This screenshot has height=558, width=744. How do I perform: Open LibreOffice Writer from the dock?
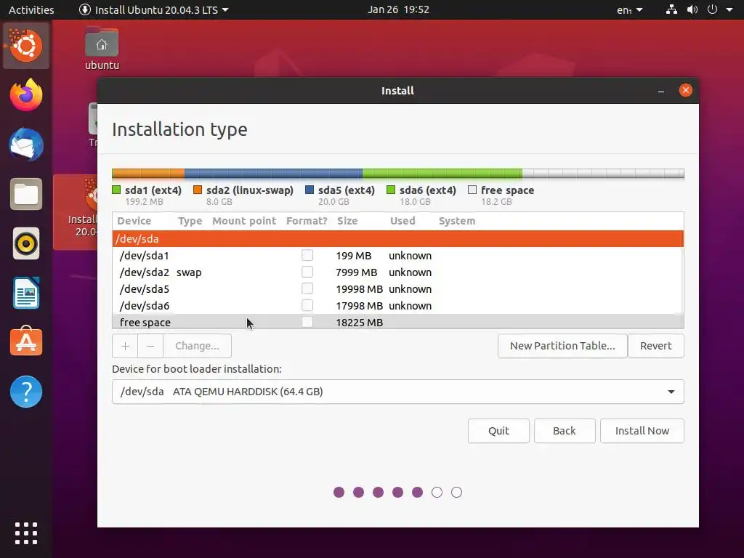click(26, 294)
